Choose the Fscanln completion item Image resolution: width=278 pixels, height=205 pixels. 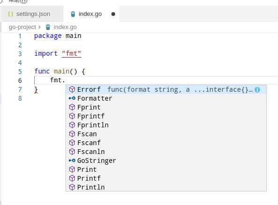pyautogui.click(x=166, y=152)
